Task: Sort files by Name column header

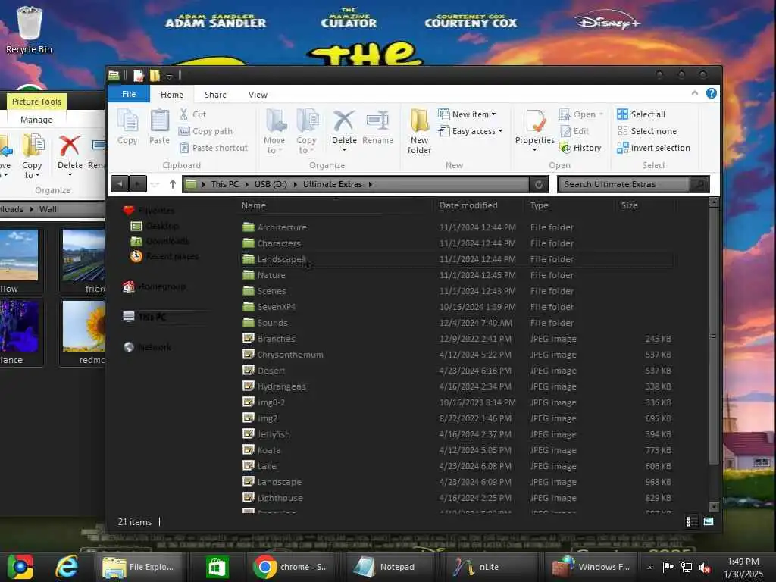Action: click(x=254, y=205)
